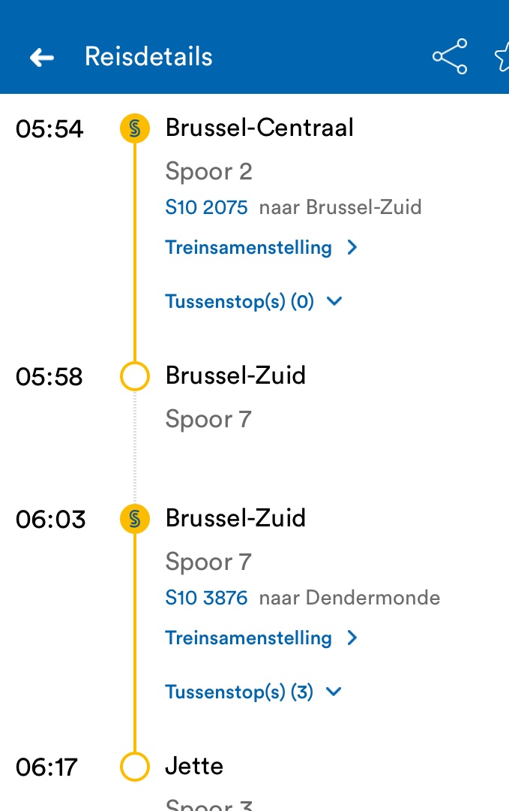Expand Tussenstop(s) (3) intermediate stops

[240, 692]
